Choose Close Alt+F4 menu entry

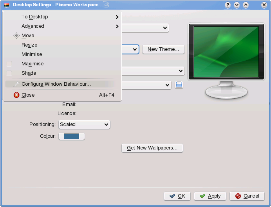point(62,95)
